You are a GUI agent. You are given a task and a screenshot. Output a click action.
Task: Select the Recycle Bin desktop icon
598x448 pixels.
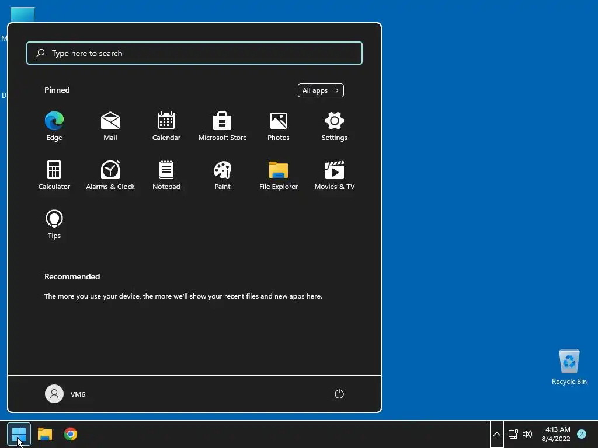[x=569, y=367]
